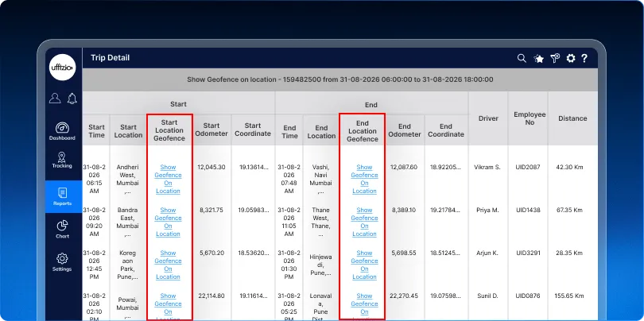Click driver name Sunil D.
This screenshot has height=321, width=644.
point(487,296)
